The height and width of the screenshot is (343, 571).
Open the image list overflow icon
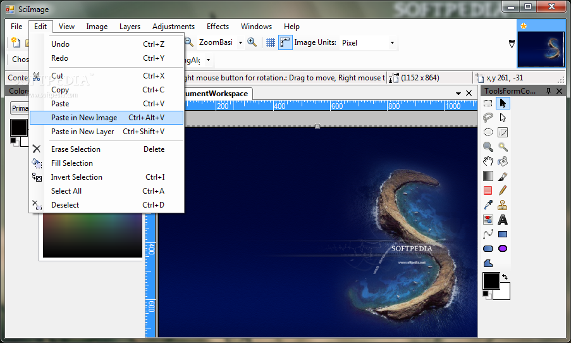click(x=512, y=44)
